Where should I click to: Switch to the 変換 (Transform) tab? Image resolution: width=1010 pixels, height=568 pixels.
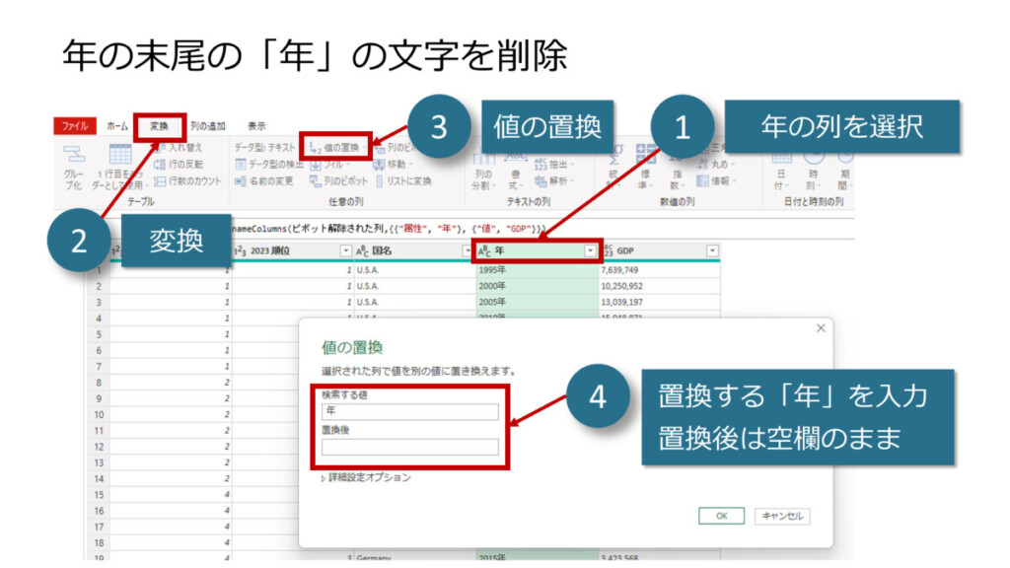coord(159,126)
